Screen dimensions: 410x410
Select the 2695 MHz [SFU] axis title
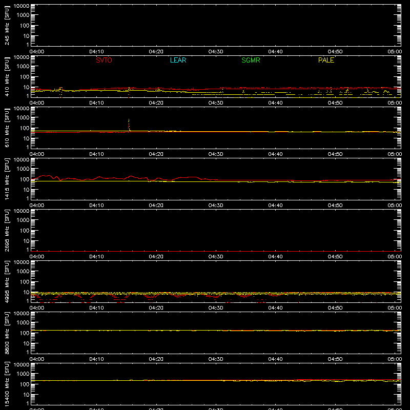pos(7,230)
